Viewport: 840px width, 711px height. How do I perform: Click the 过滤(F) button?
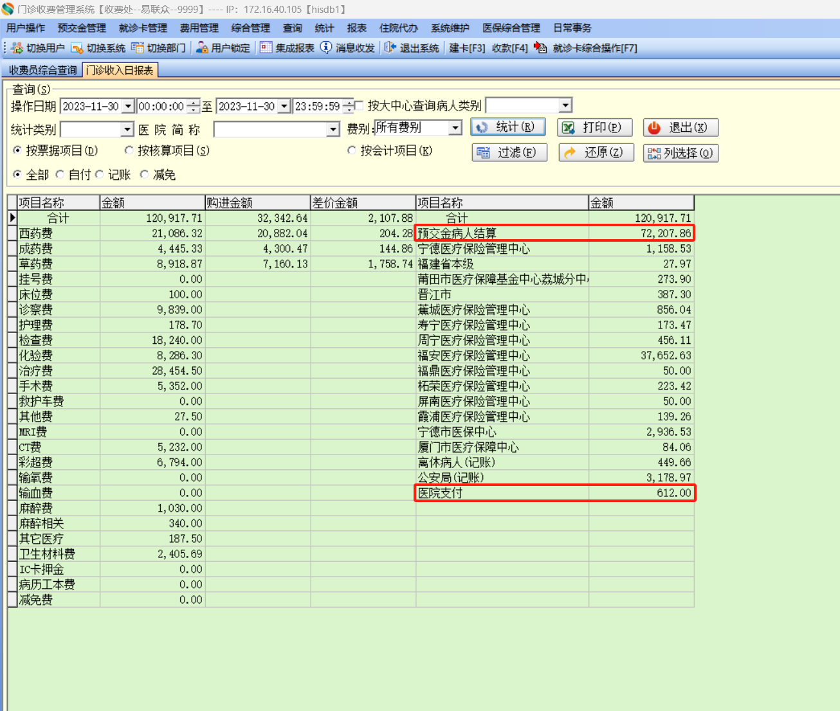(x=509, y=152)
